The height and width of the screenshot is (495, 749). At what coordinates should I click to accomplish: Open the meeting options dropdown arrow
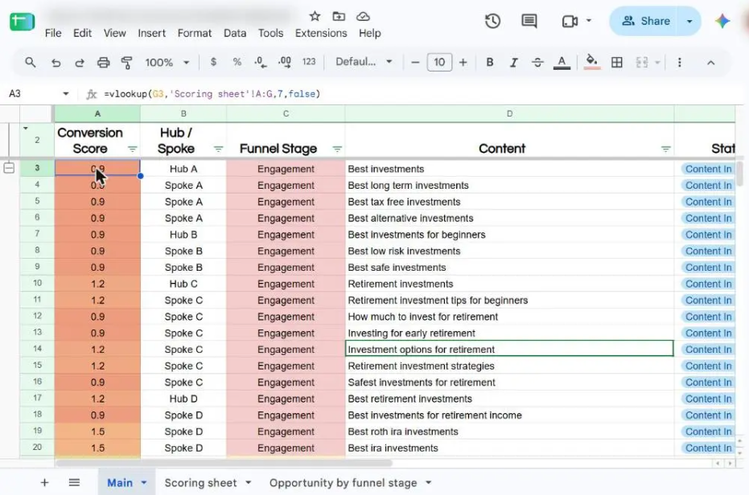589,21
